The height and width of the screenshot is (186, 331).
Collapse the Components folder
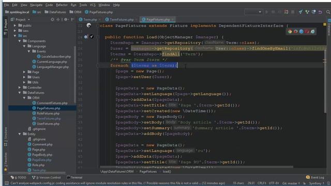pos(20,41)
